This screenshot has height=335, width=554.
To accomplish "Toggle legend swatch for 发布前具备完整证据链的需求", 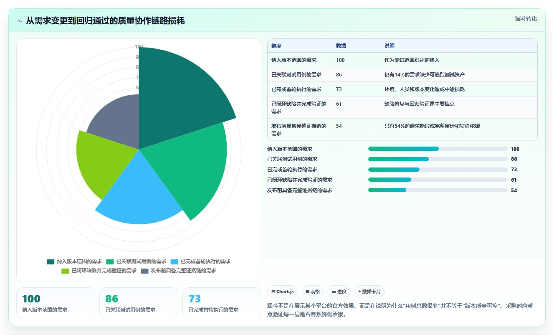I will click(144, 271).
